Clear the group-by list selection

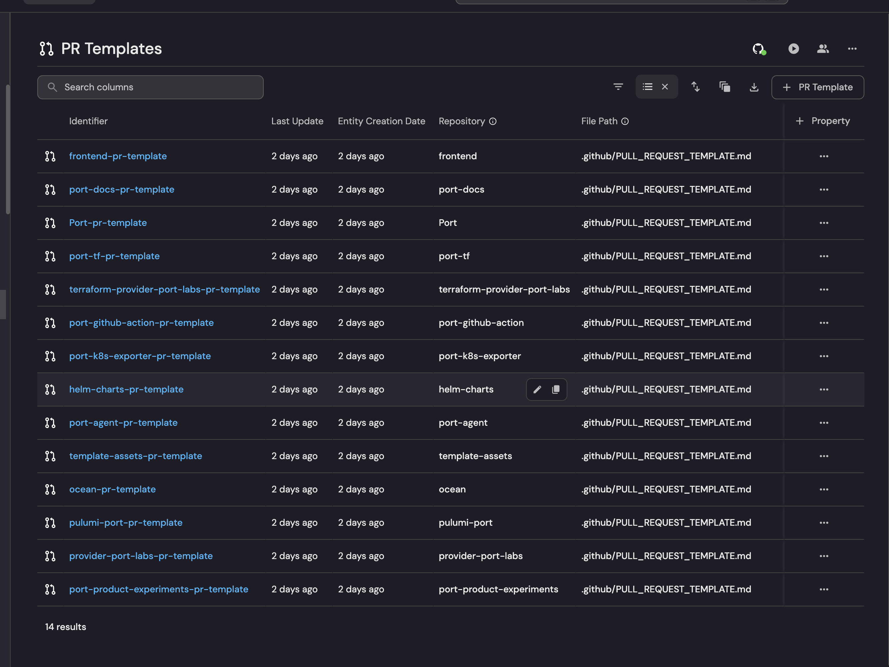tap(665, 87)
